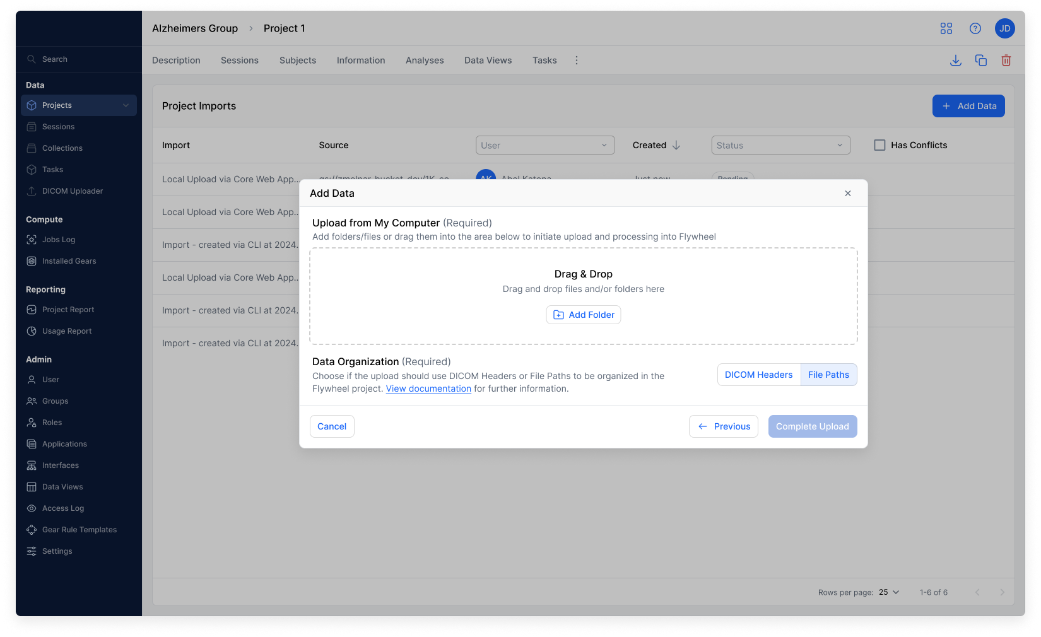Click the download project icon
The width and height of the screenshot is (1041, 637).
tap(955, 61)
